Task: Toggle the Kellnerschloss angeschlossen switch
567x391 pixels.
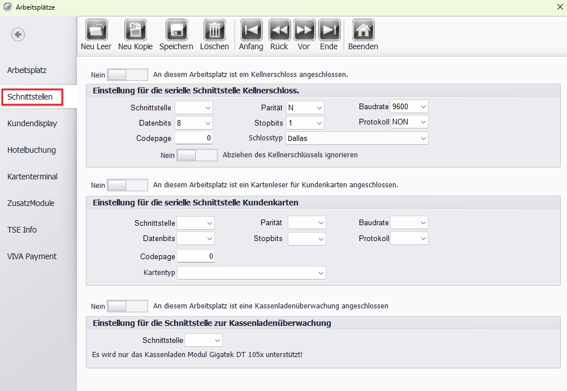Action: (127, 75)
